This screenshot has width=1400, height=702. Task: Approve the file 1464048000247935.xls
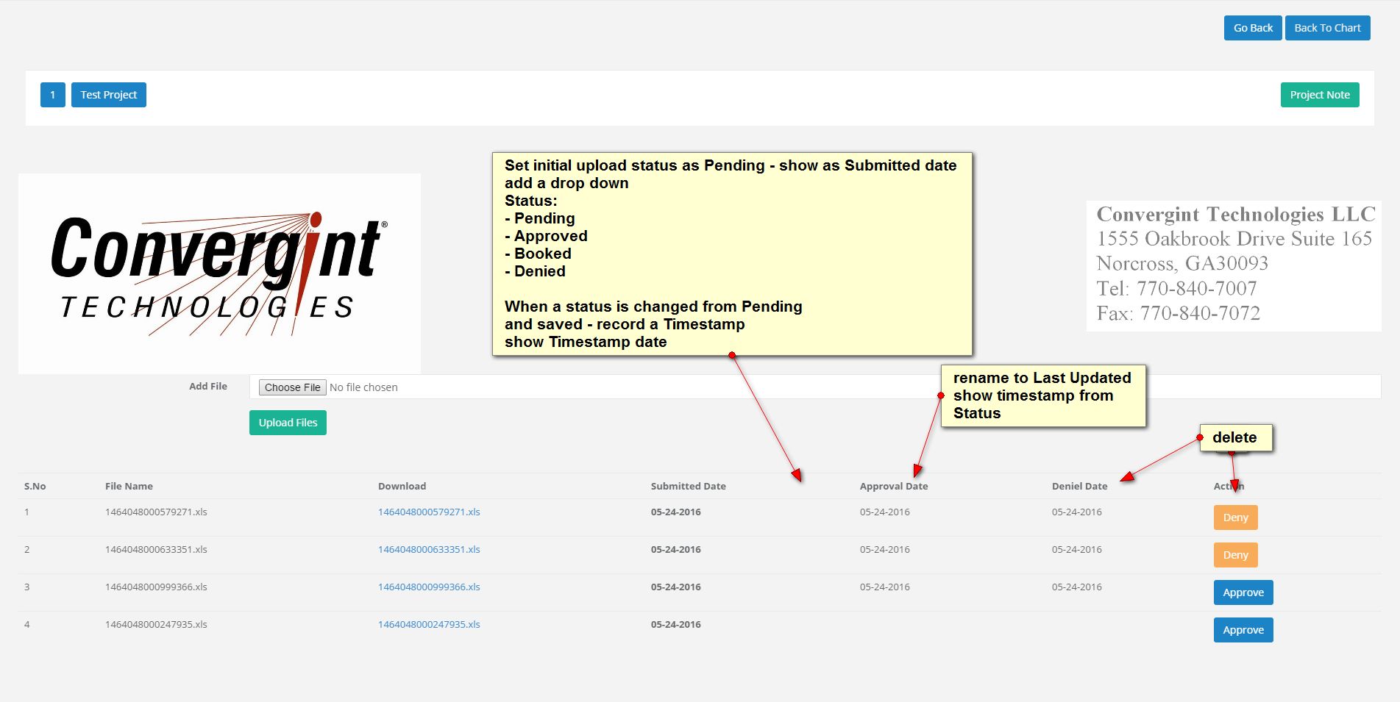coord(1243,630)
